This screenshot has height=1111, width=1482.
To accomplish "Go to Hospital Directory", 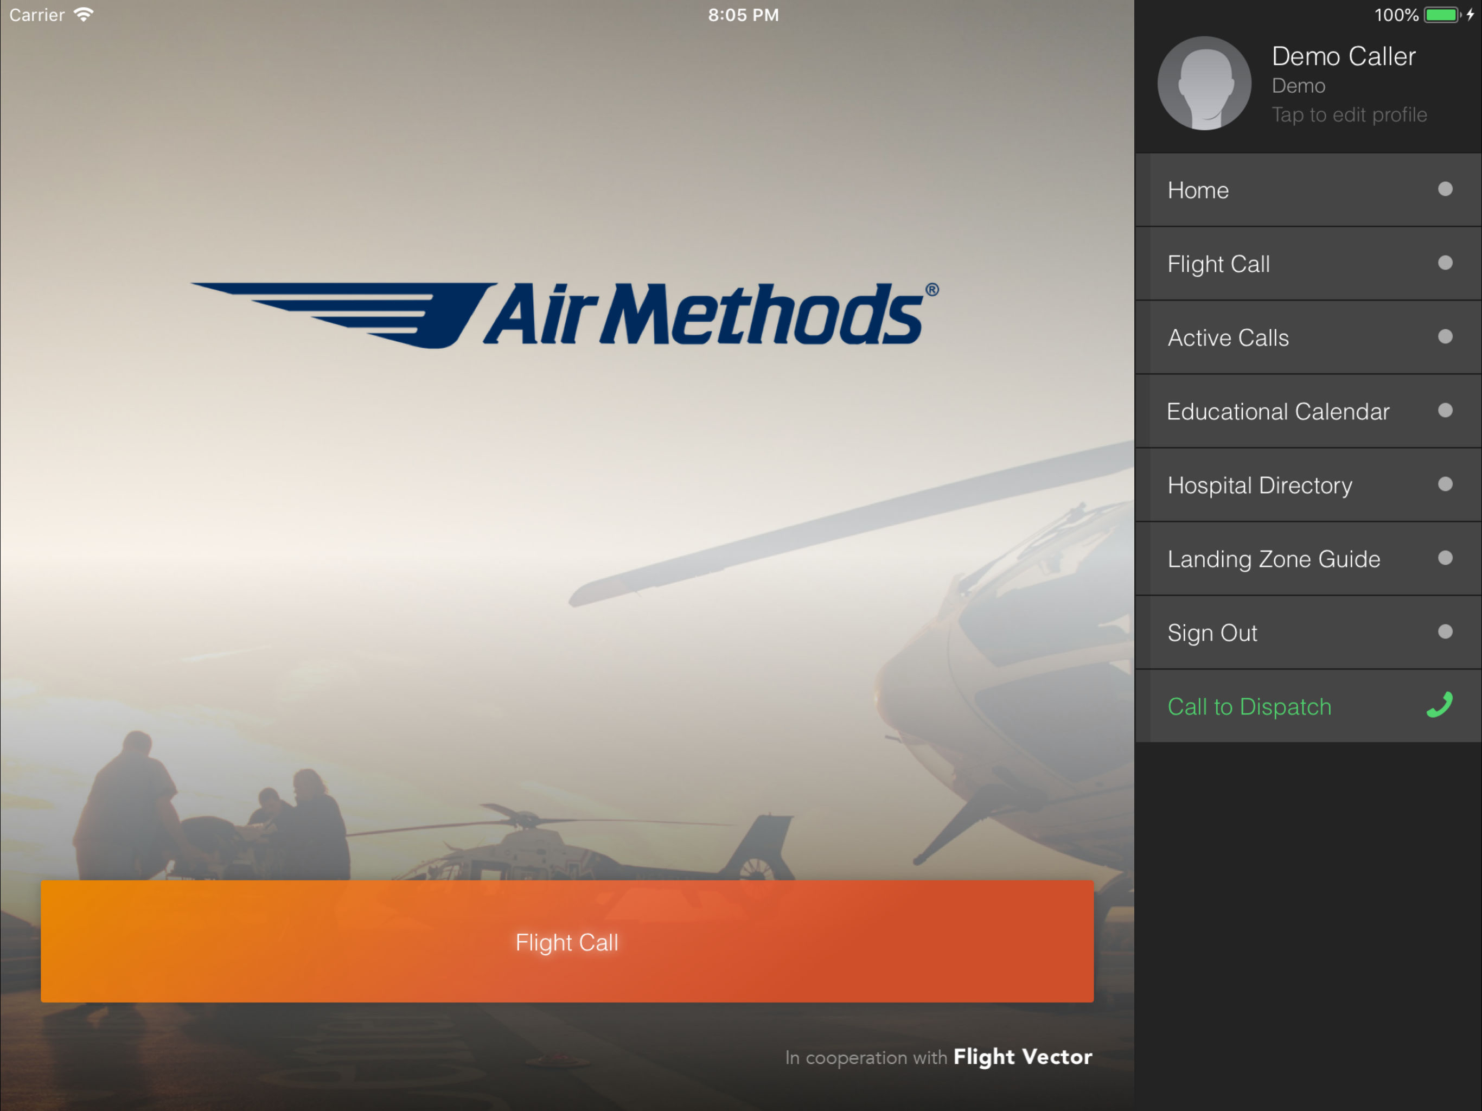I will [x=1260, y=485].
